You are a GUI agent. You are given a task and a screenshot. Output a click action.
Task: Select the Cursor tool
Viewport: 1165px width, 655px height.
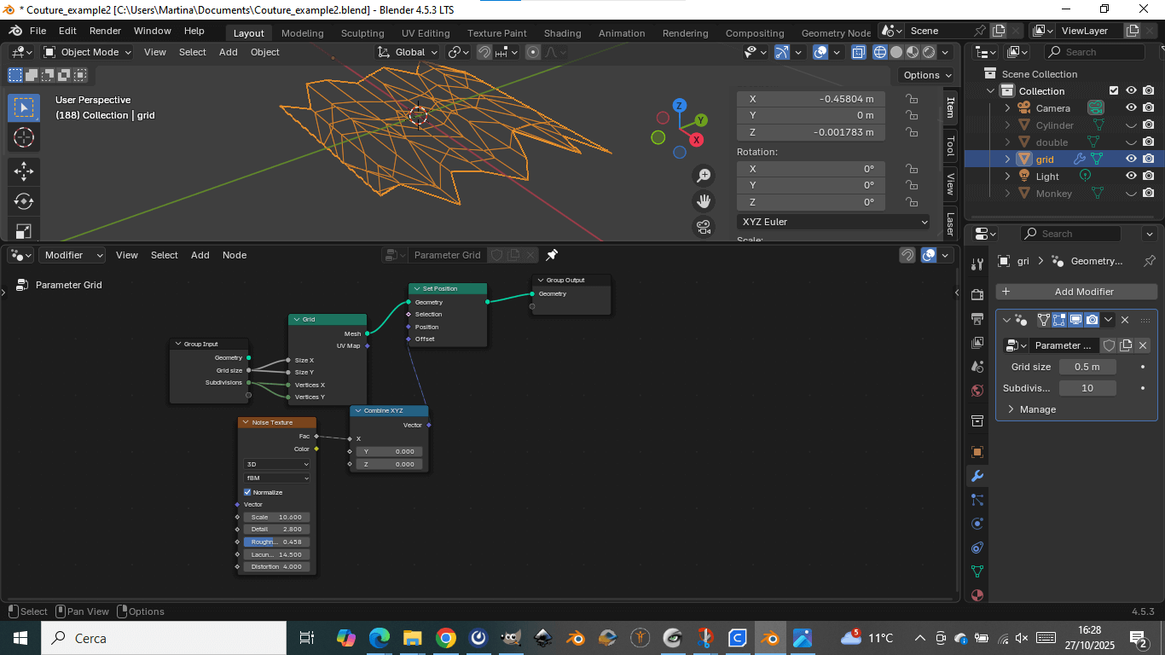pyautogui.click(x=24, y=137)
